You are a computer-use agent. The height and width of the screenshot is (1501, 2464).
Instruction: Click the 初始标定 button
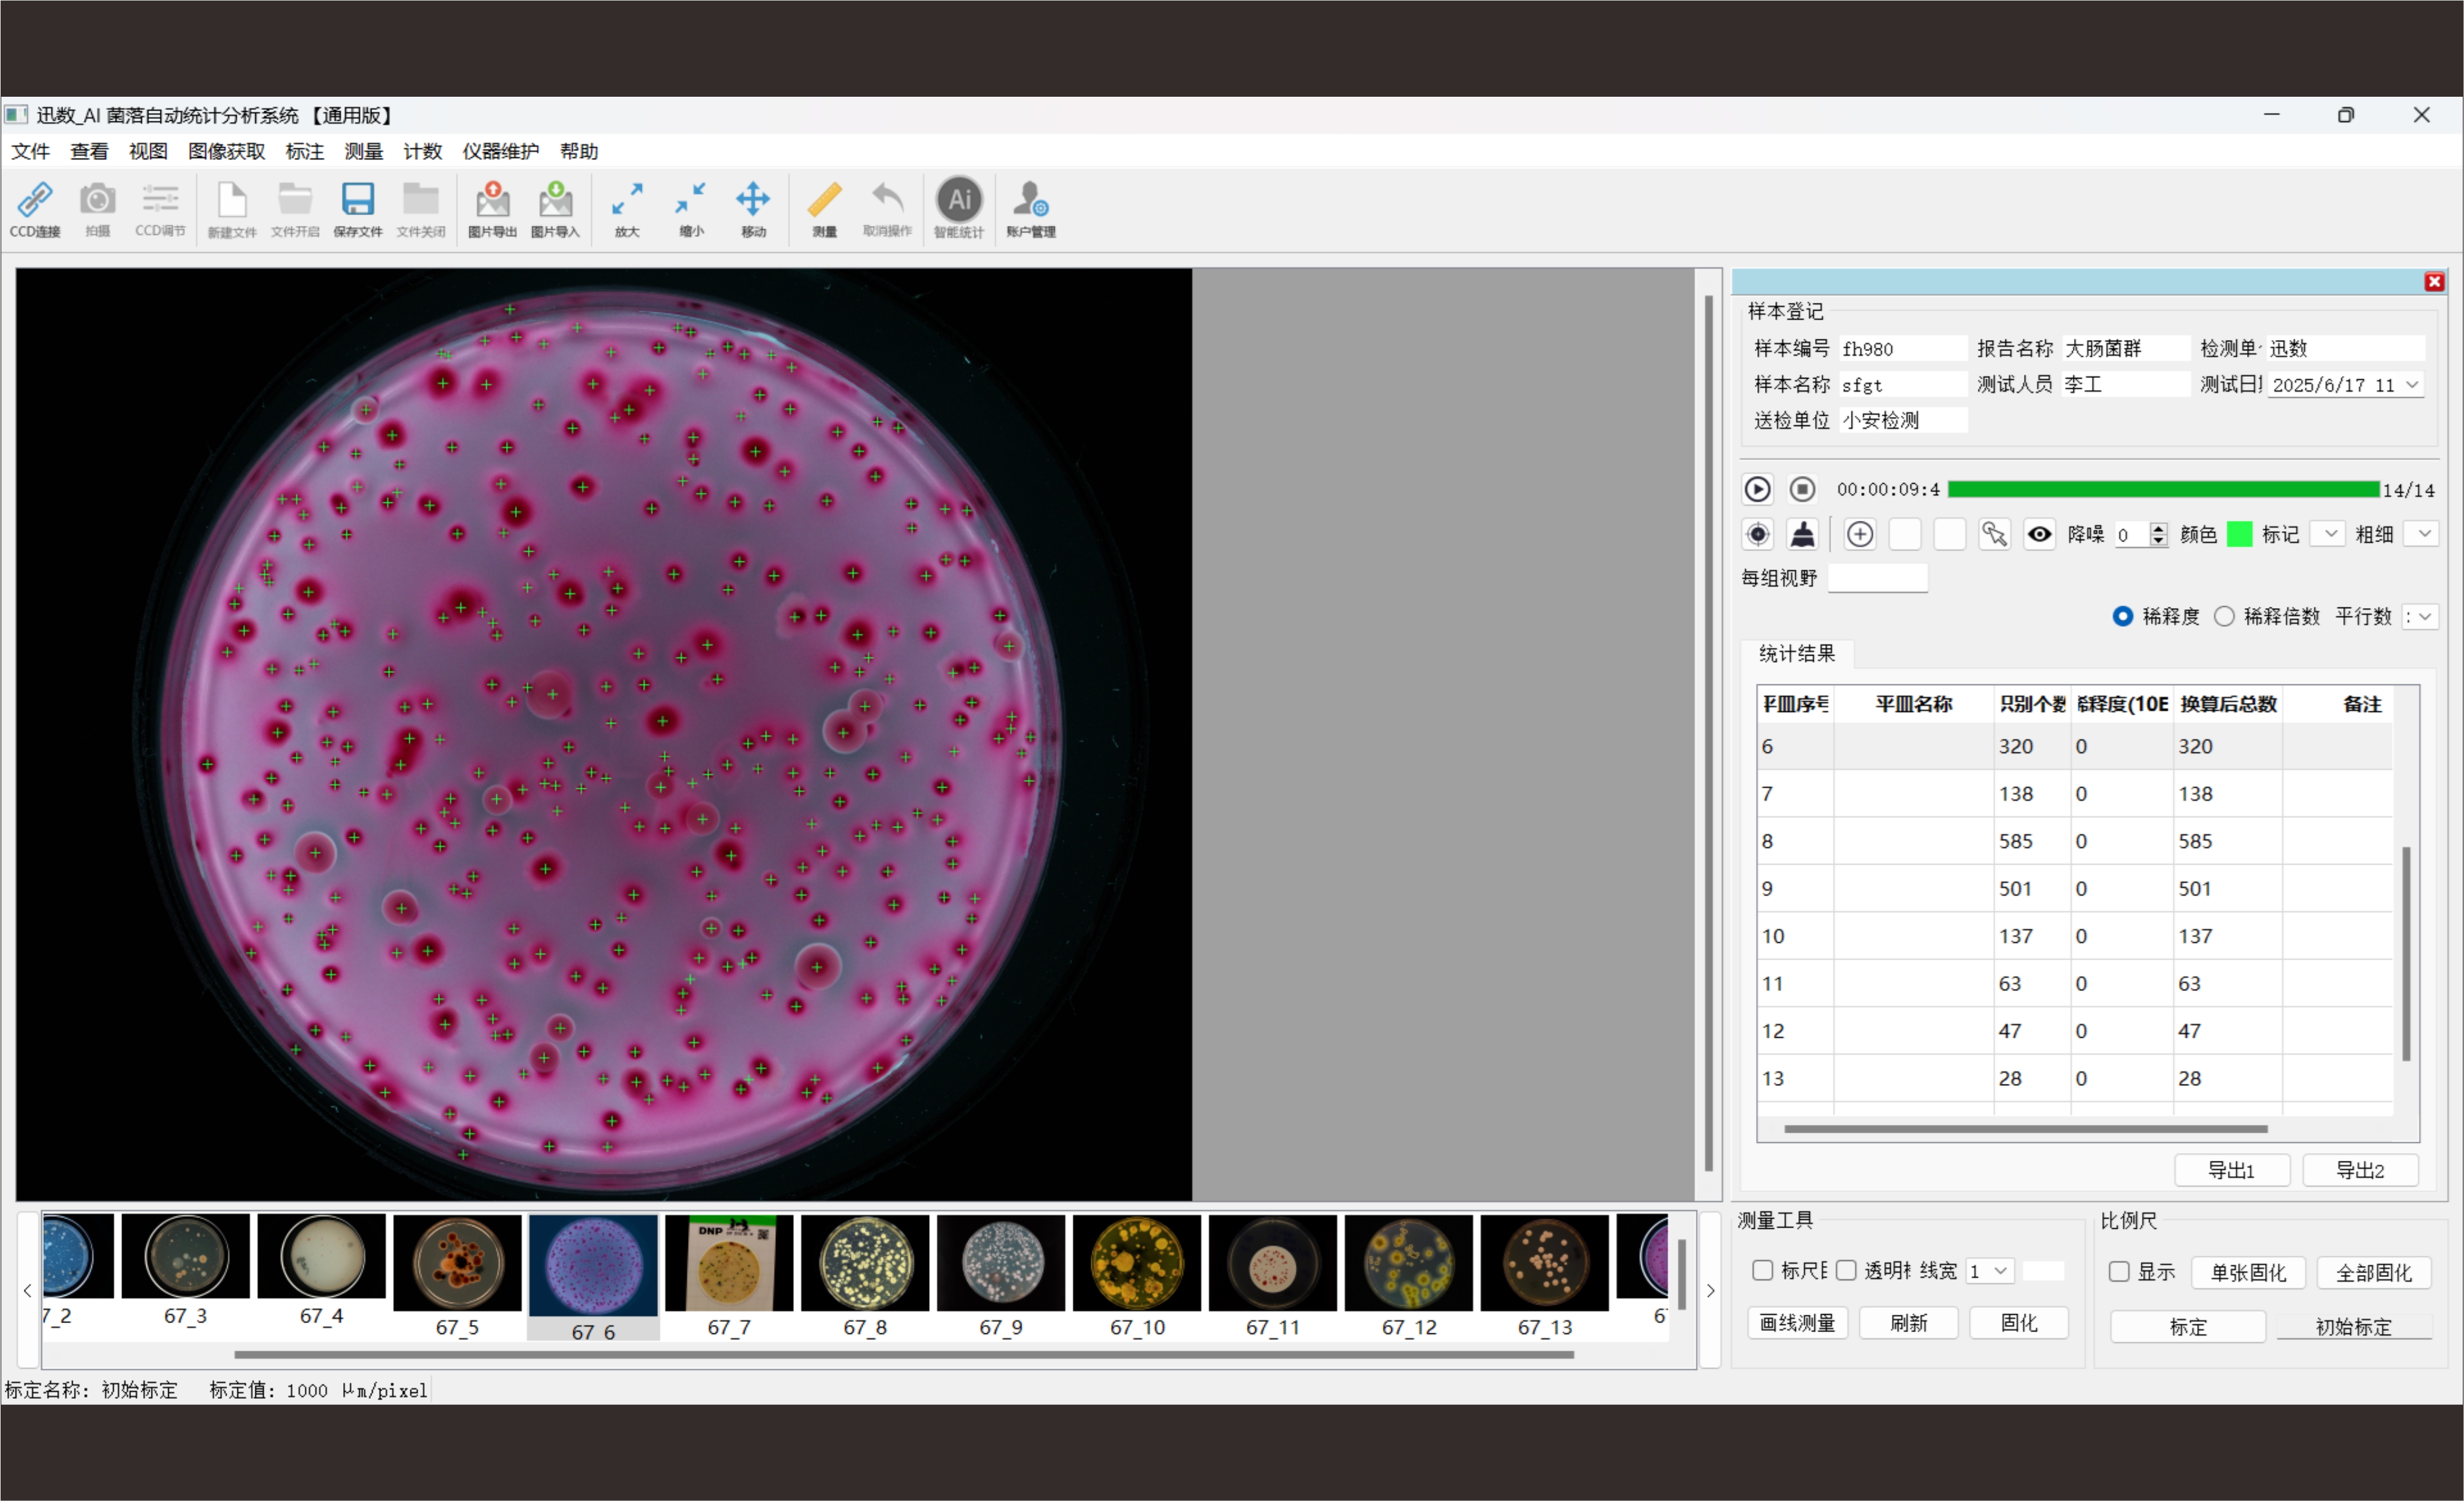2354,1326
